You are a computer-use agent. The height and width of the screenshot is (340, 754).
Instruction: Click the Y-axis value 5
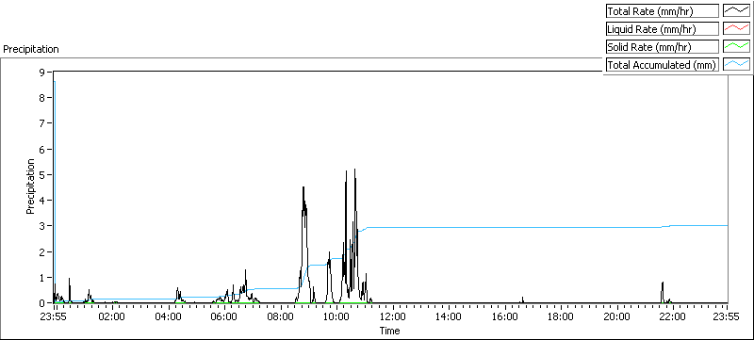(42, 175)
